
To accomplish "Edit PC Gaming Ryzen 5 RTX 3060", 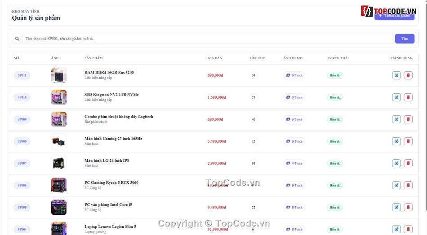I will point(396,185).
